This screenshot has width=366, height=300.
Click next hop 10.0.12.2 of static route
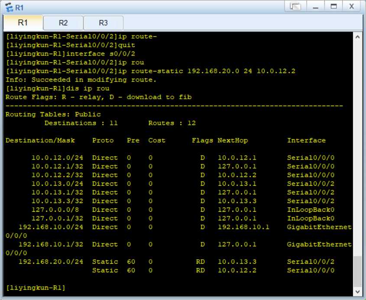pos(237,270)
